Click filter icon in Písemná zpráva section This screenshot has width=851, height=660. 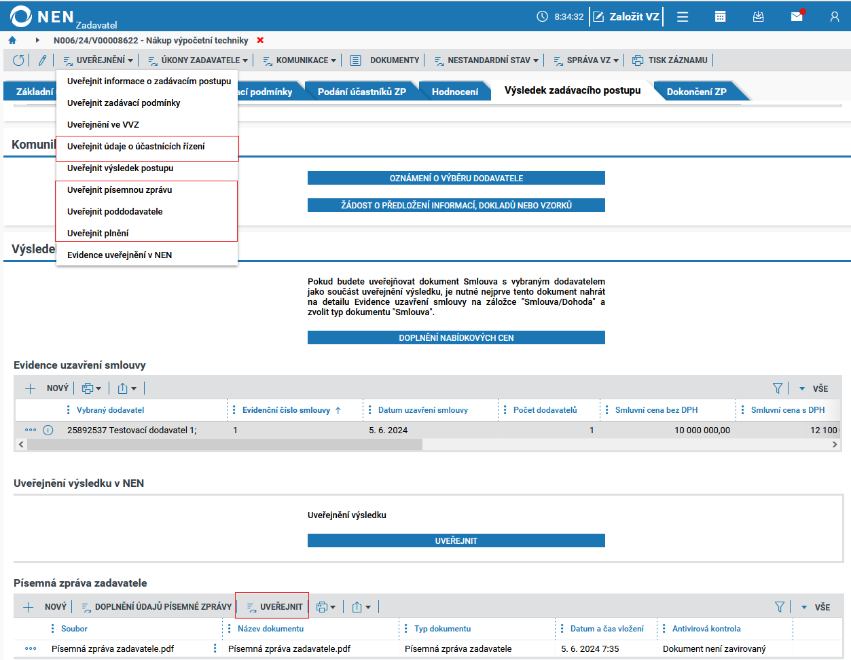pos(780,607)
